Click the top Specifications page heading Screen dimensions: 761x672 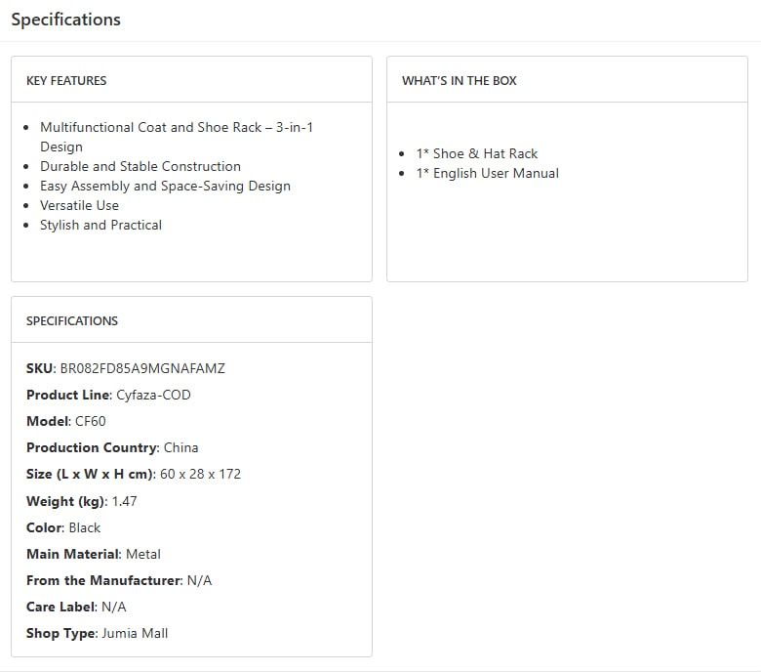(x=66, y=20)
